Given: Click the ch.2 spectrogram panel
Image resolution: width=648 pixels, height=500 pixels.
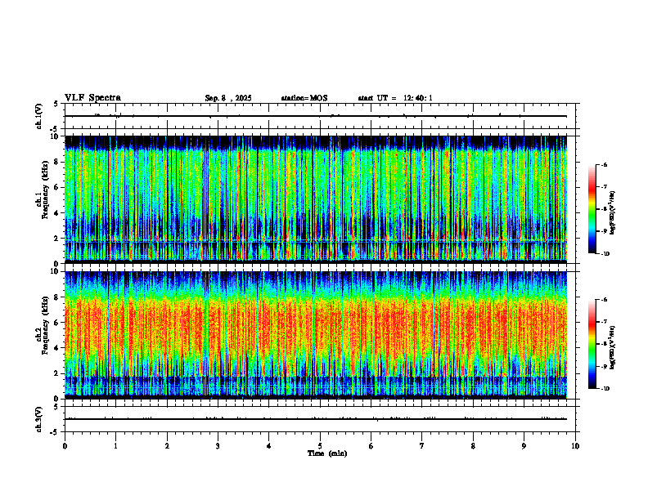Looking at the screenshot, I should pos(316,335).
